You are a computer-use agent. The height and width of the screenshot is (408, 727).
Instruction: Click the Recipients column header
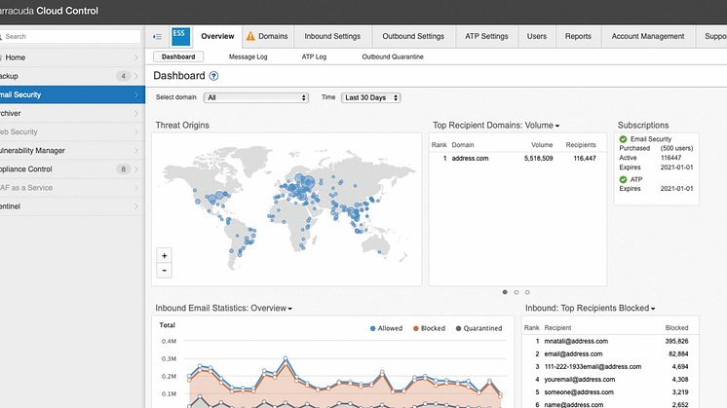coord(581,145)
